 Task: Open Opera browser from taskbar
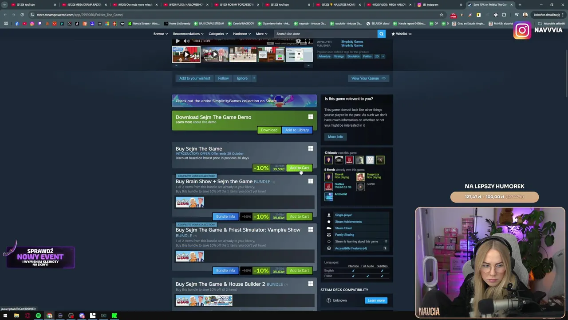pyautogui.click(x=28, y=316)
